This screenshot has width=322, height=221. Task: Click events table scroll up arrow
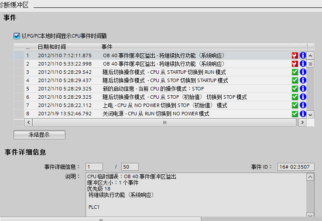[310, 55]
